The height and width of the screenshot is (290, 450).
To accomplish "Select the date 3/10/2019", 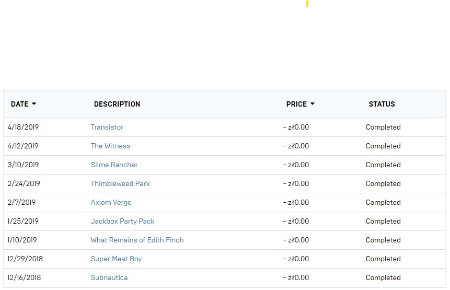I will [x=23, y=165].
